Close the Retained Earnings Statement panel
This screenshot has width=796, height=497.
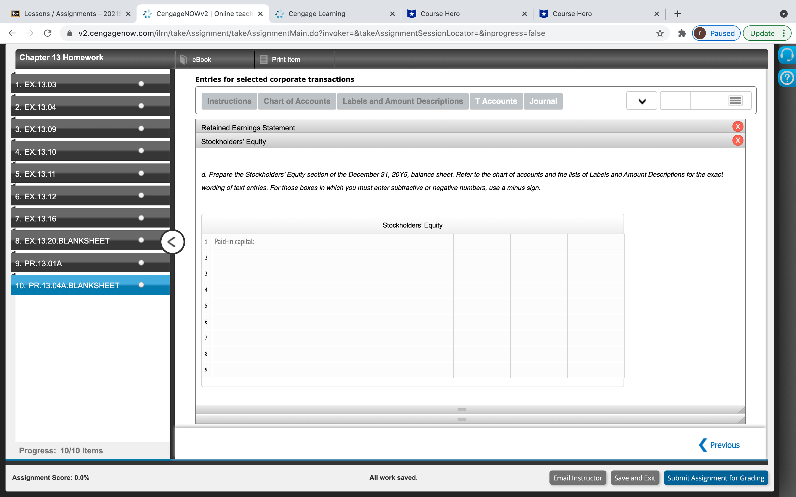point(737,126)
